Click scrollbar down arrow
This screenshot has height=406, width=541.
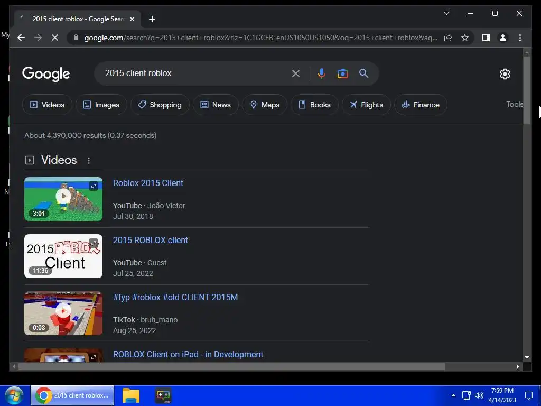pos(527,357)
